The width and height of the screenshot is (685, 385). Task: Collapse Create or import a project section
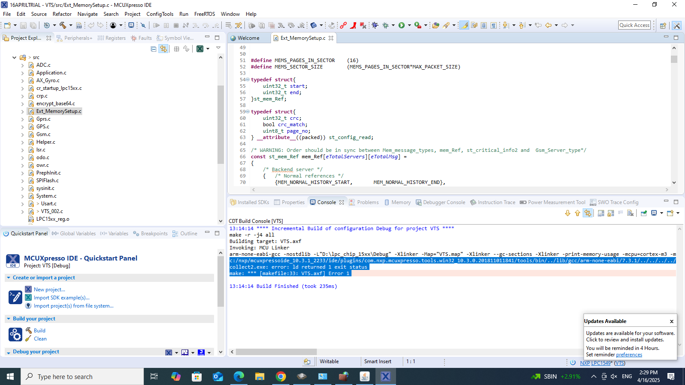coord(9,278)
